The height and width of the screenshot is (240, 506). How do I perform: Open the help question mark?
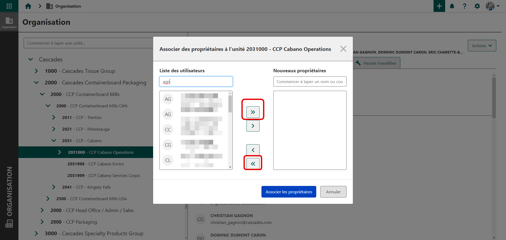click(465, 6)
